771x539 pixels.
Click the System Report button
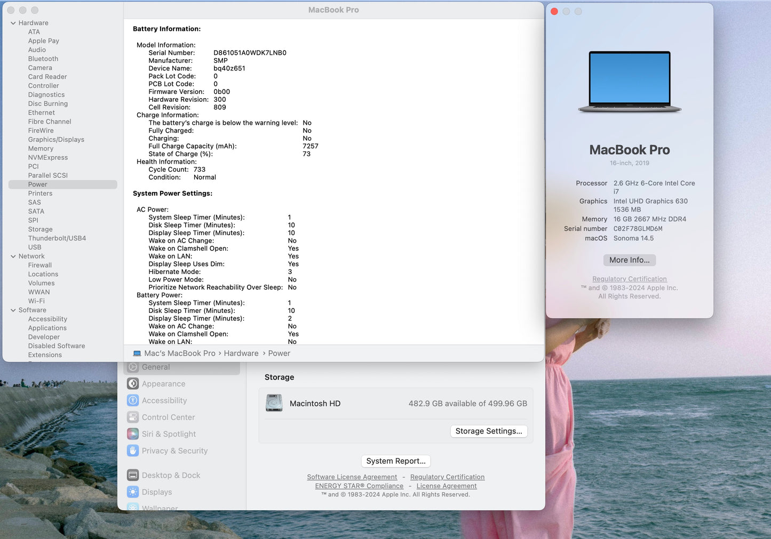395,461
